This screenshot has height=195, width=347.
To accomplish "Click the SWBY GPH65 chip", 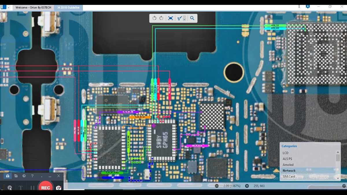I will pyautogui.click(x=162, y=141).
